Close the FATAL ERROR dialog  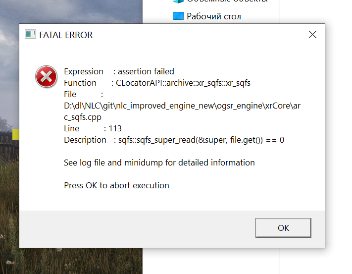coord(312,35)
